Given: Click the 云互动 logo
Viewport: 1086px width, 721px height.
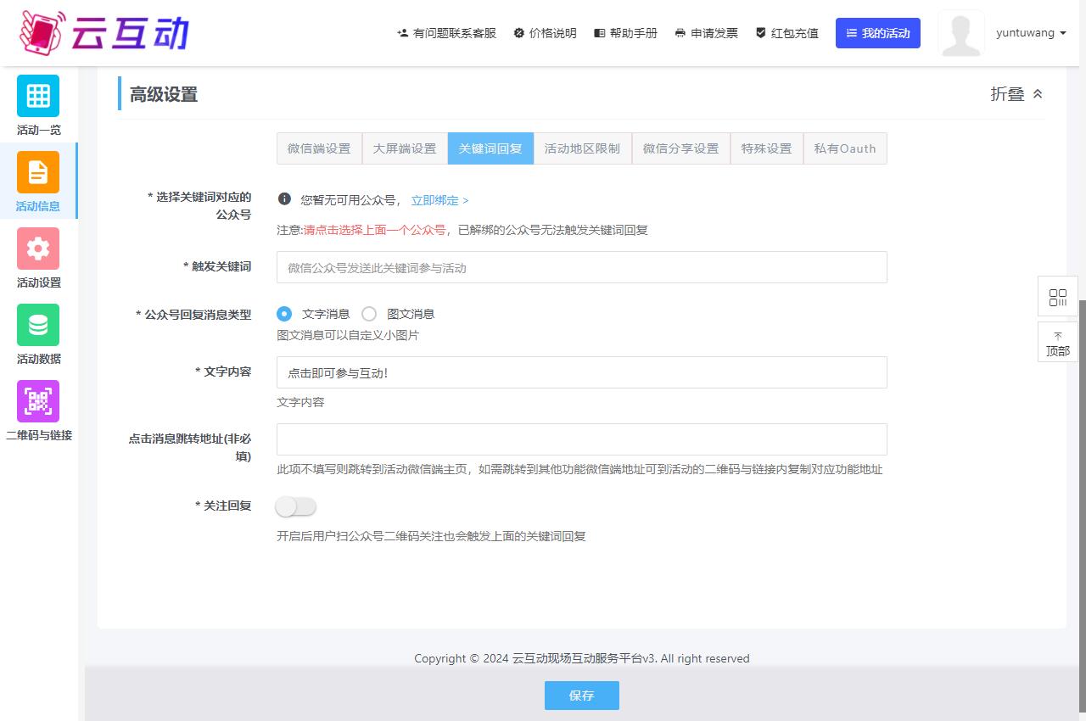Looking at the screenshot, I should pos(104,32).
